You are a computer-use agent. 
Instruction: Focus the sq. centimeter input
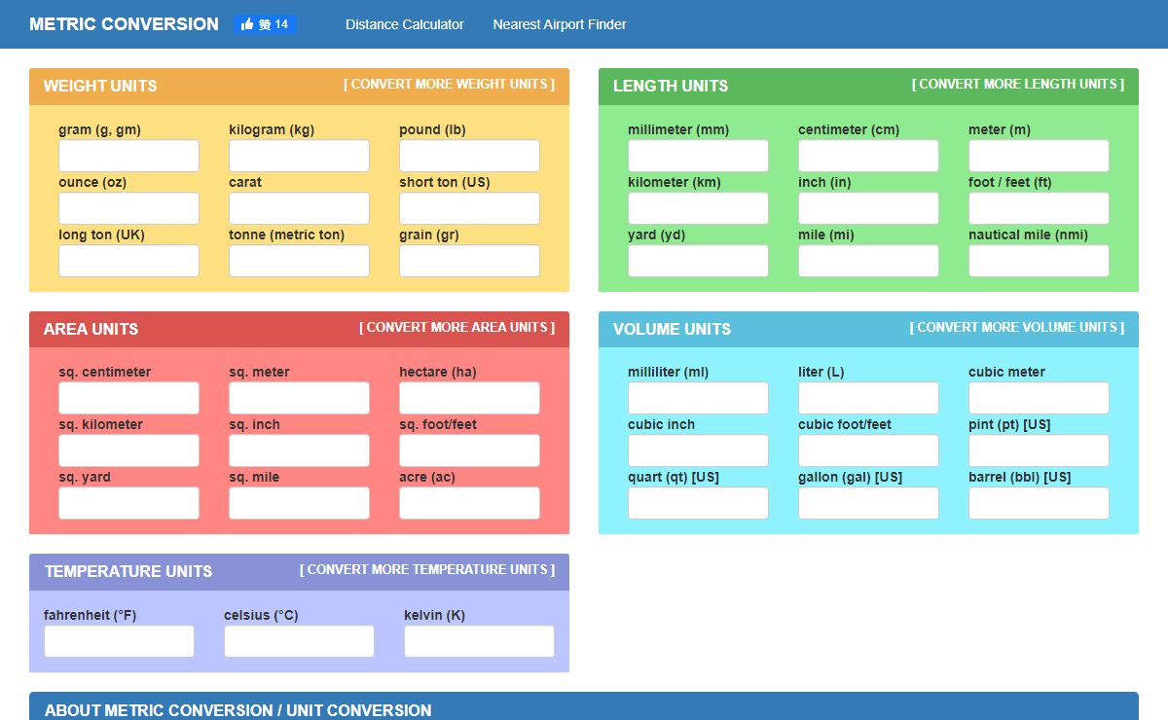click(x=128, y=398)
